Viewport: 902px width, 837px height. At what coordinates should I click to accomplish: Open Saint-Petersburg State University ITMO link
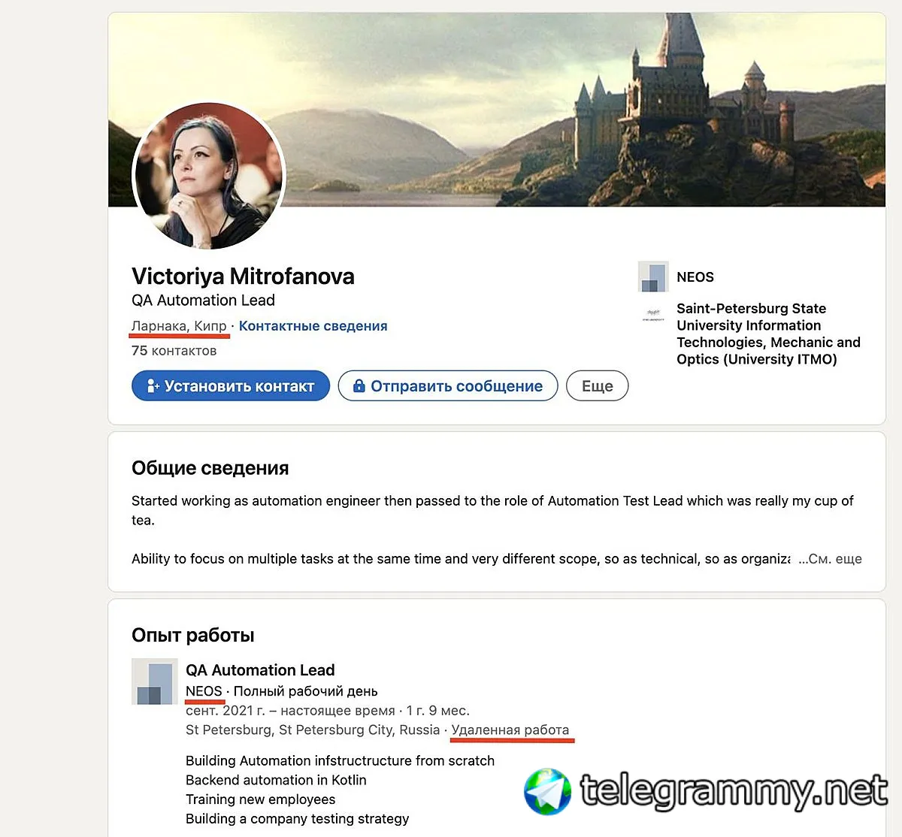tap(768, 334)
